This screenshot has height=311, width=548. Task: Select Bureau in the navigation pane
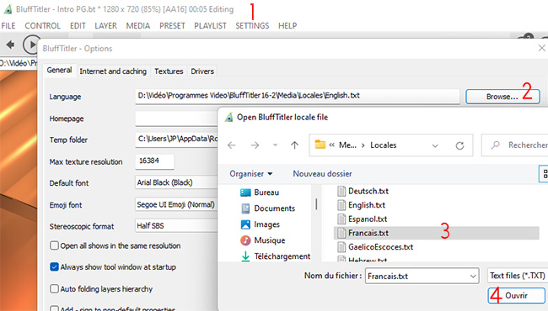click(260, 192)
